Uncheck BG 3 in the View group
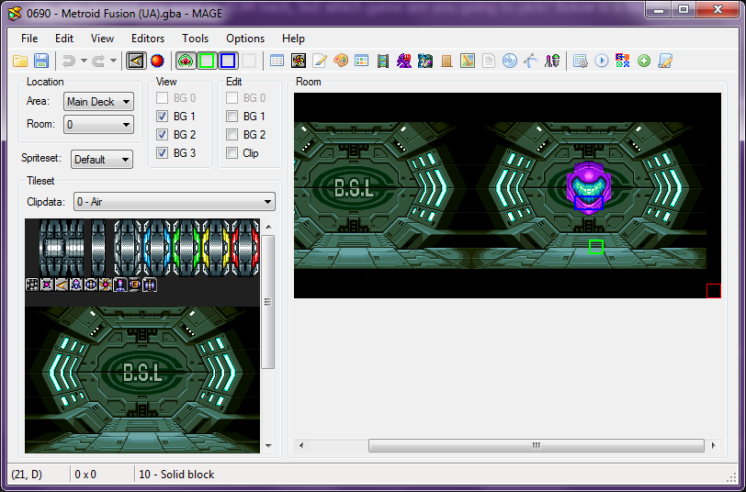This screenshot has width=746, height=492. pyautogui.click(x=163, y=153)
